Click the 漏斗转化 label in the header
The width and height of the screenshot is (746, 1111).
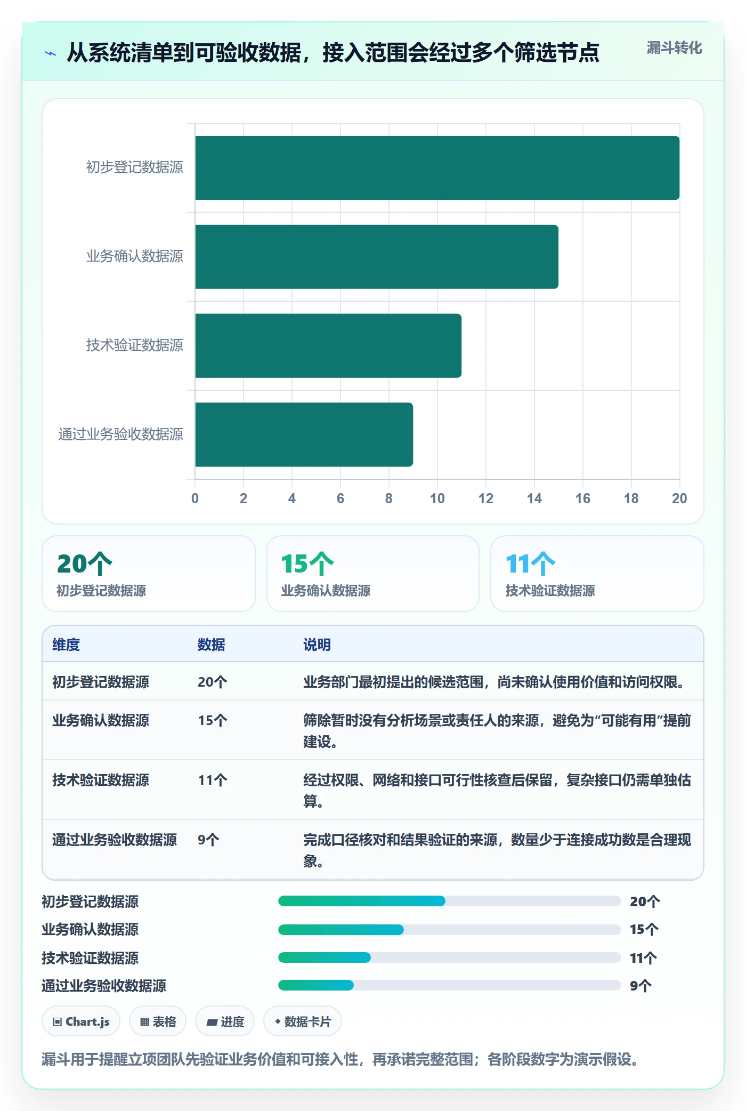[674, 48]
